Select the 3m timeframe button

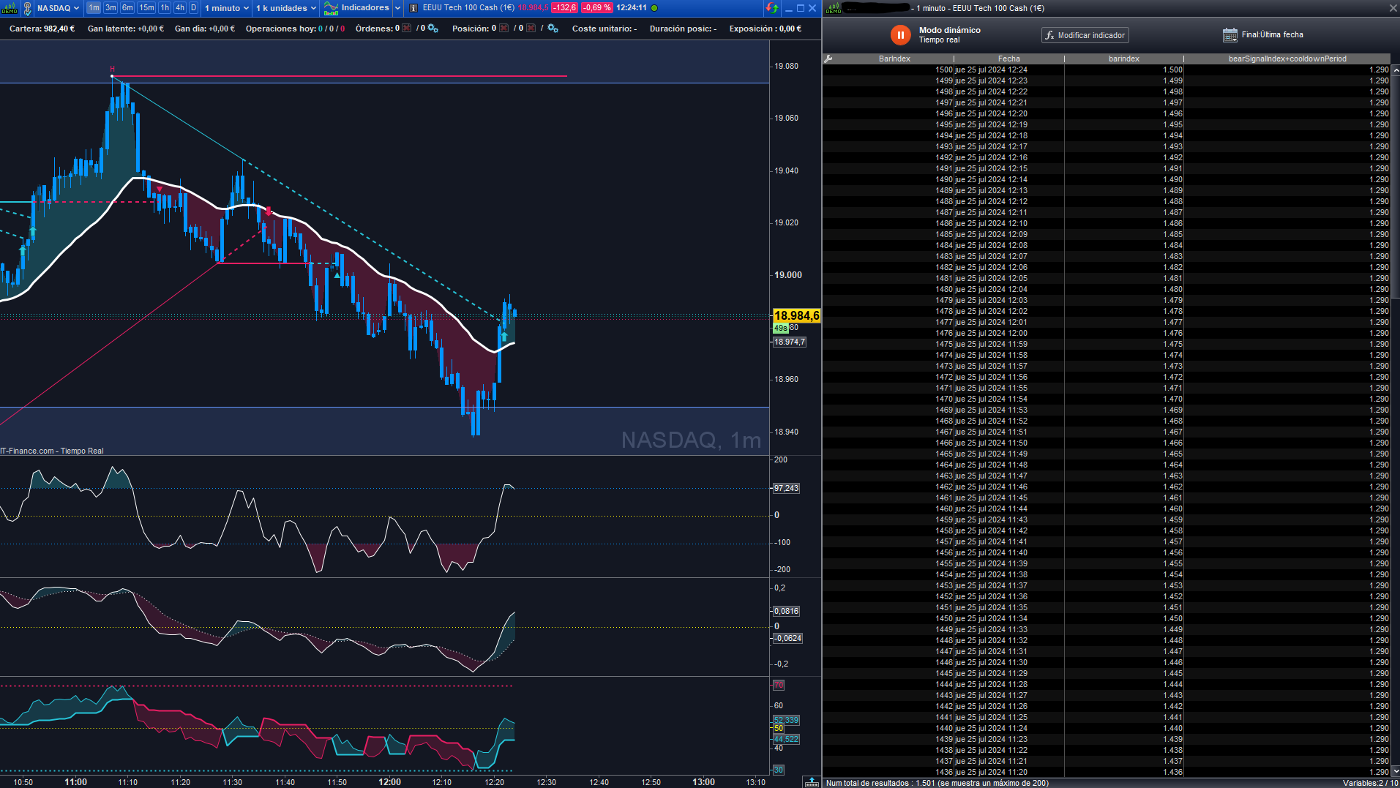(x=111, y=8)
